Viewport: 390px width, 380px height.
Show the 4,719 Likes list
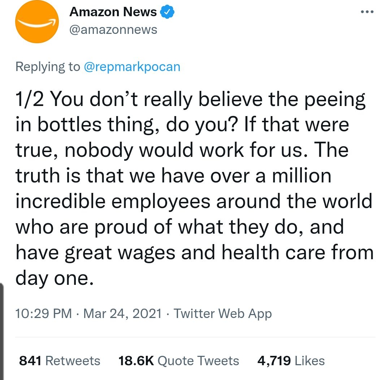tap(291, 361)
